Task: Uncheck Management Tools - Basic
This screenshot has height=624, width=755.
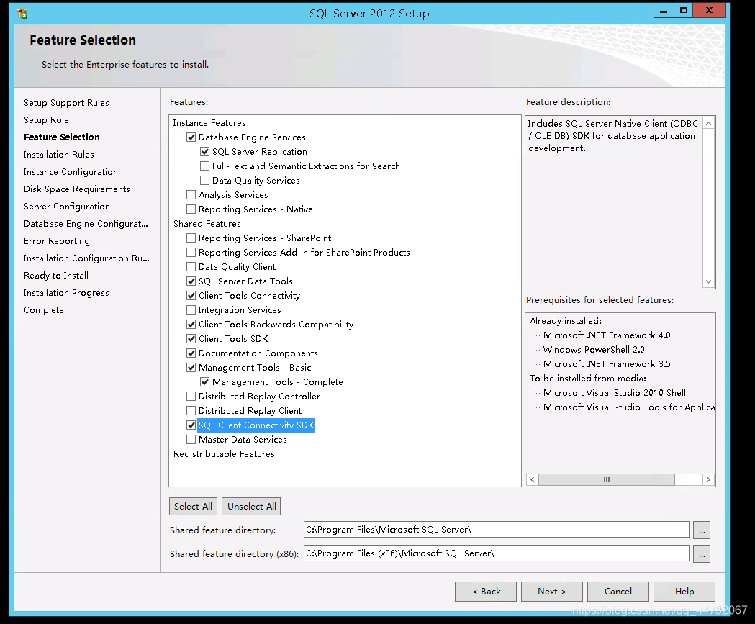Action: point(191,368)
